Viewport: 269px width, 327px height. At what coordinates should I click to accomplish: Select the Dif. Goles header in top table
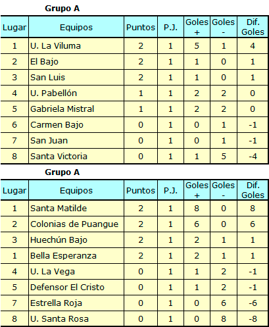point(253,27)
